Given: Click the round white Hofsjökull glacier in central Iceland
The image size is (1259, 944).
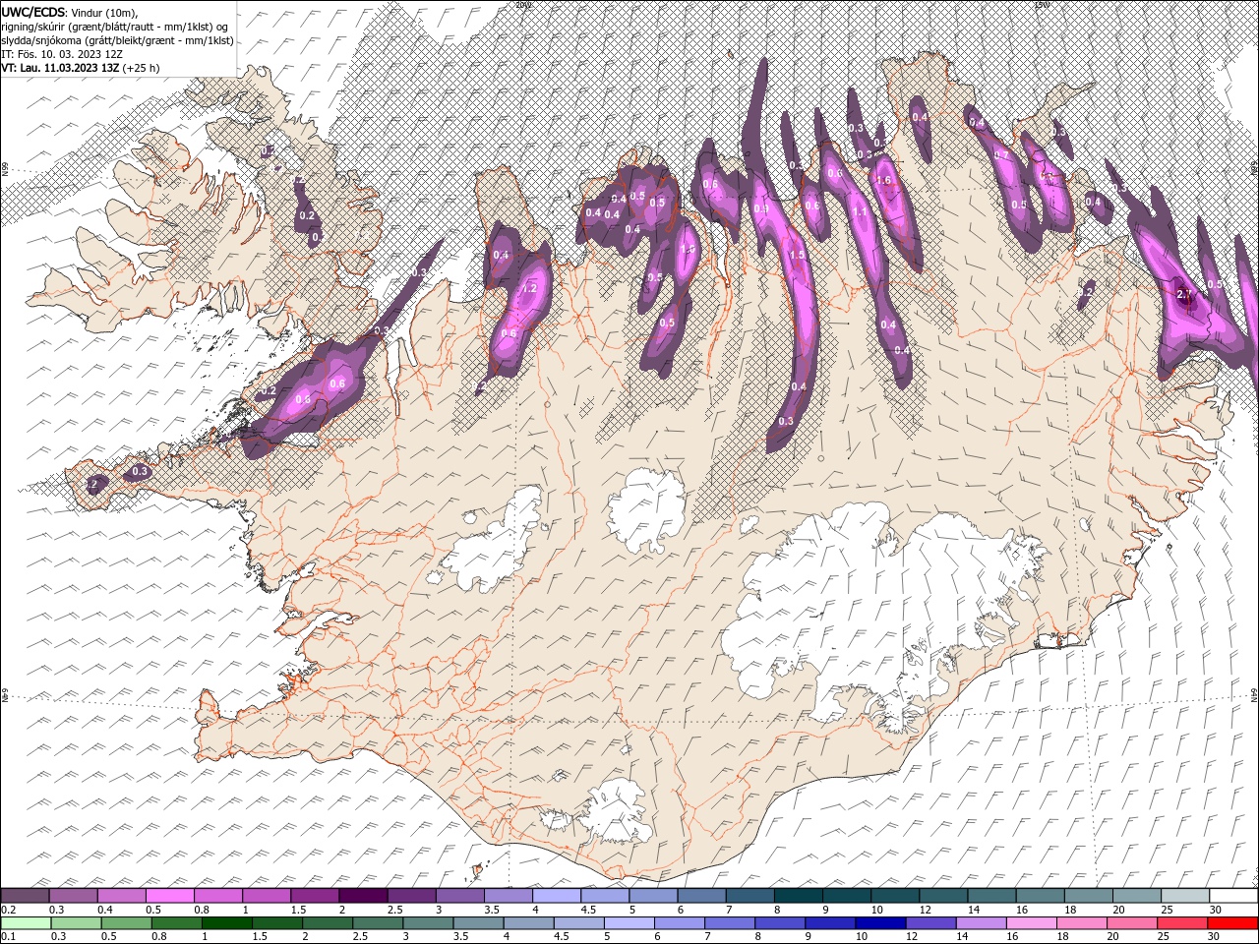Looking at the screenshot, I should point(647,511).
